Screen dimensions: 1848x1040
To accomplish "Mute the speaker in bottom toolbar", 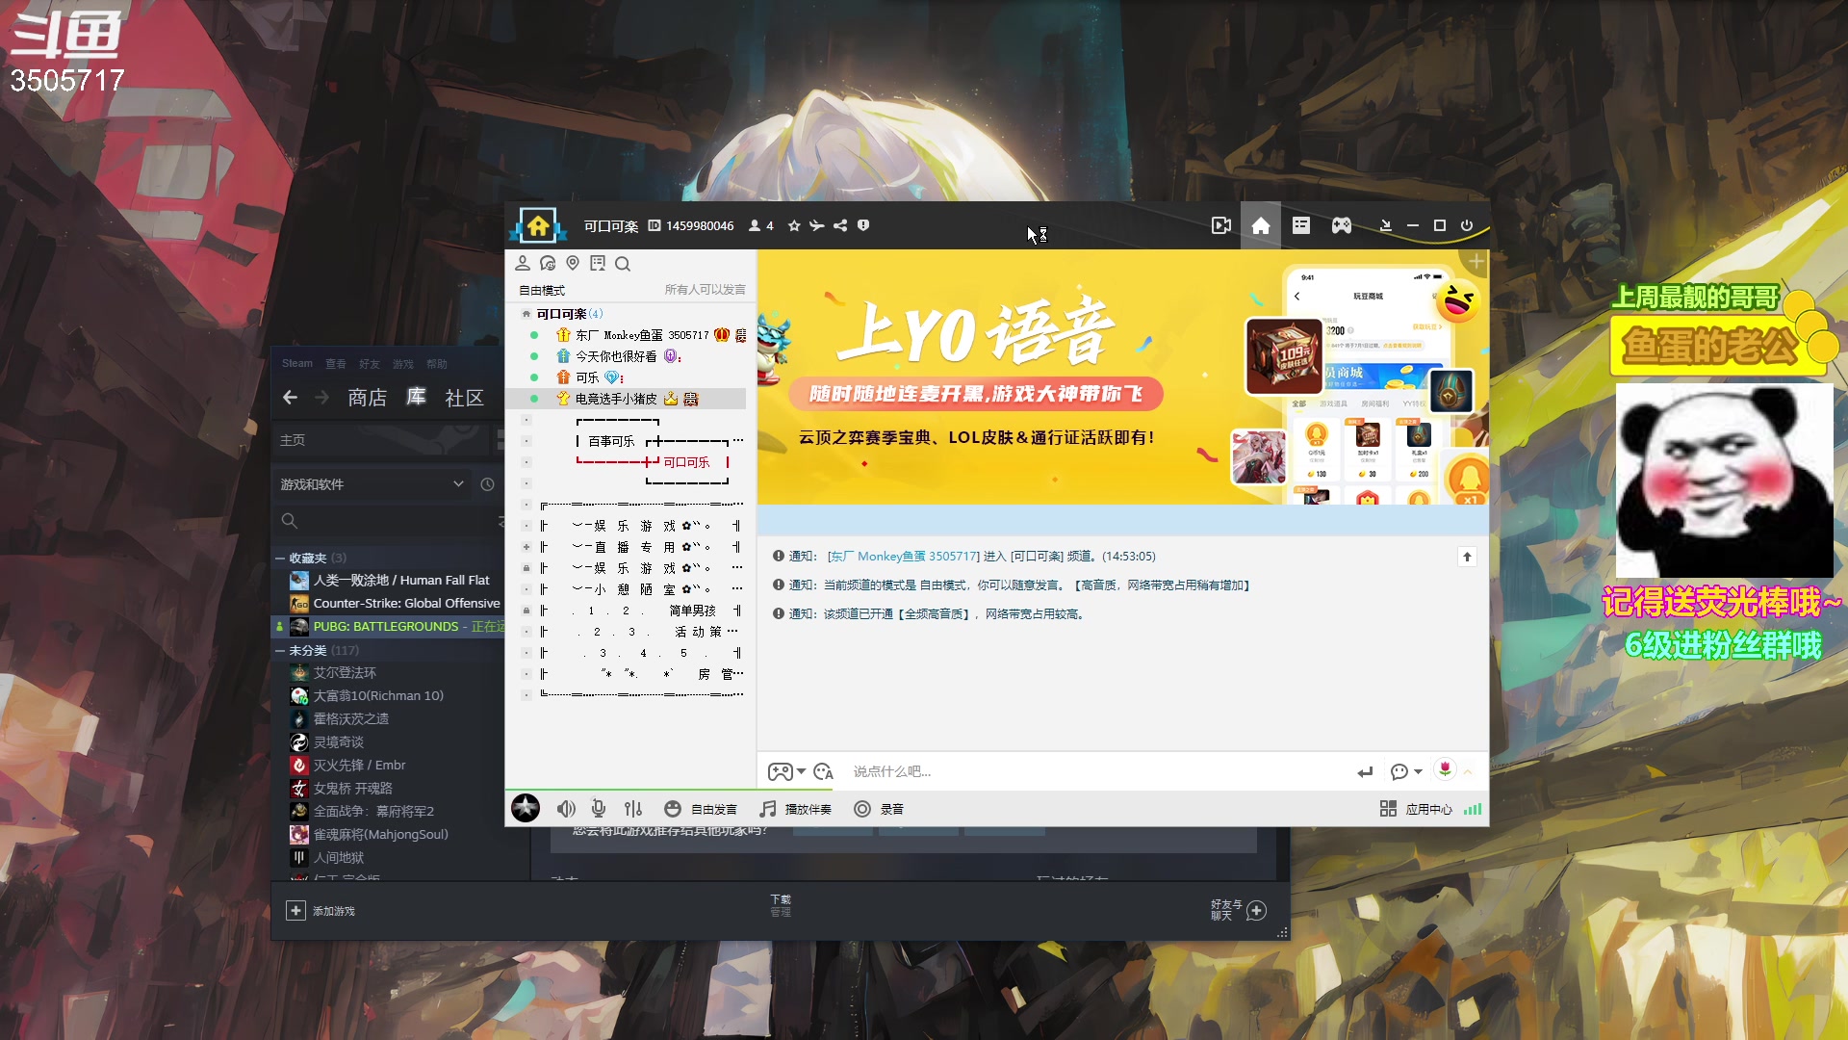I will click(x=566, y=809).
